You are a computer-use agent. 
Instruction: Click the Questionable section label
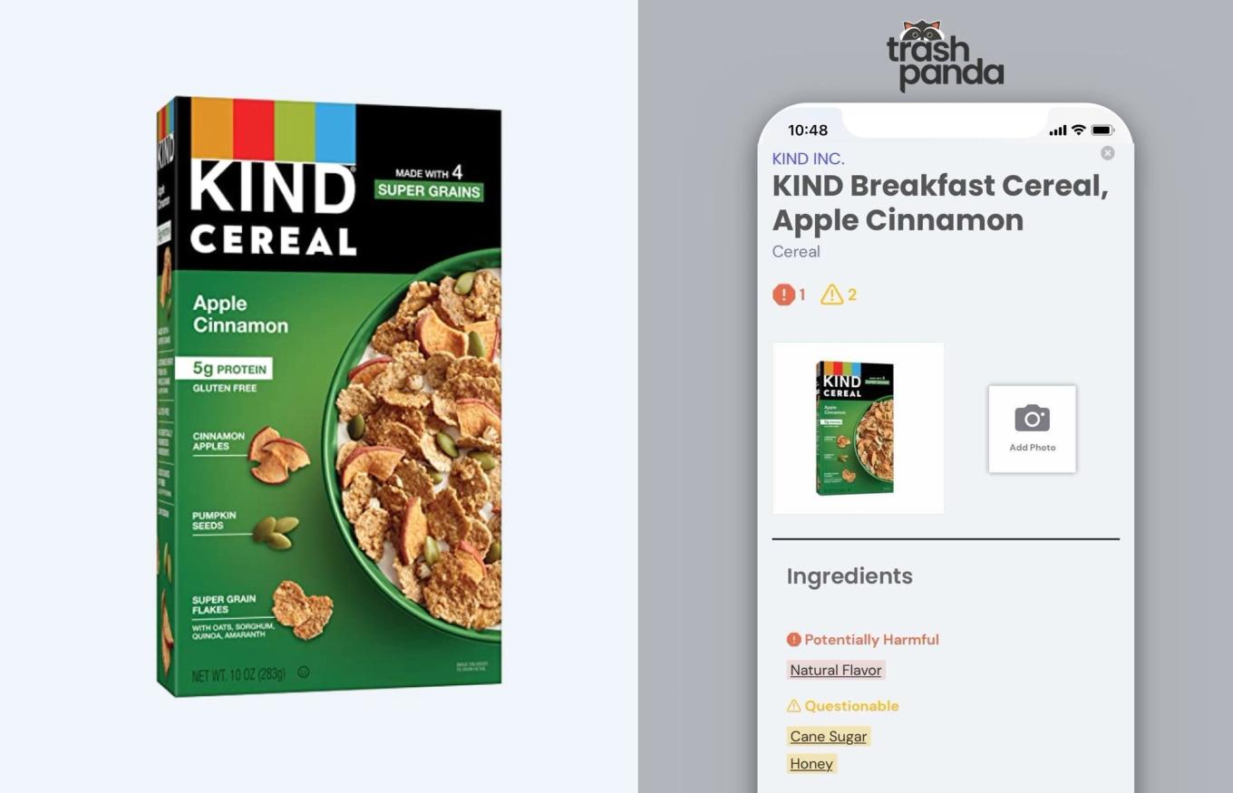click(x=842, y=705)
